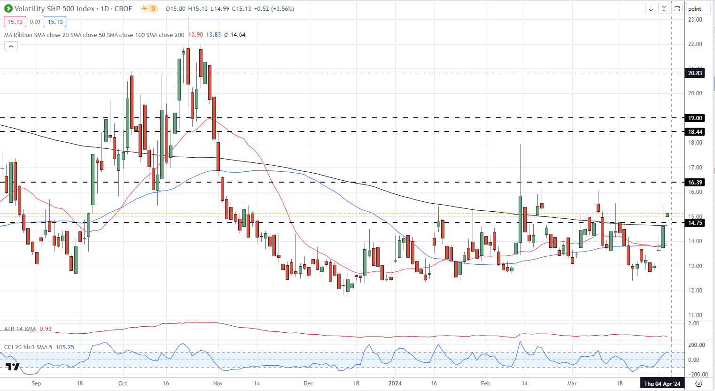The height and width of the screenshot is (391, 715).
Task: Click the green symbol logo next to Volatility S&P 500 Index
Action: (x=8, y=8)
